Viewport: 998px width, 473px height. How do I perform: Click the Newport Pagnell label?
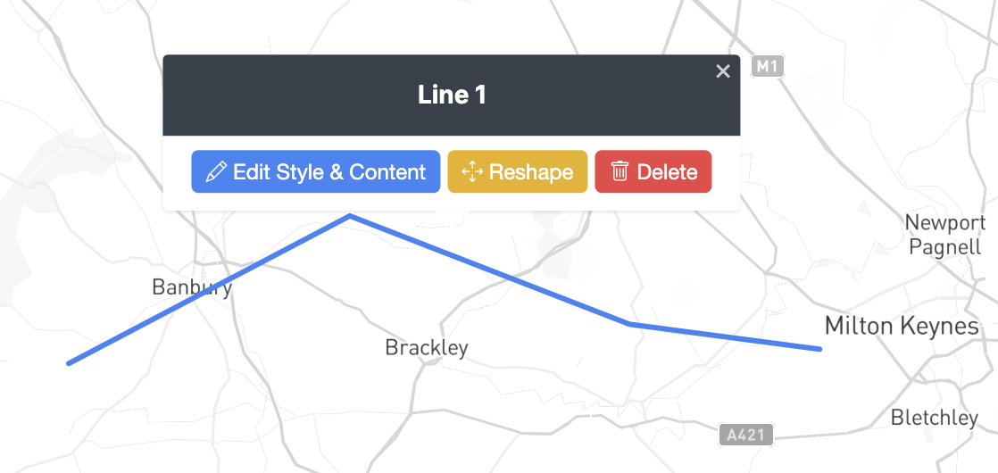[x=944, y=235]
